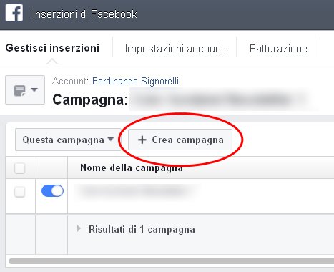Select the Gestisci inserzioni tab

click(52, 48)
